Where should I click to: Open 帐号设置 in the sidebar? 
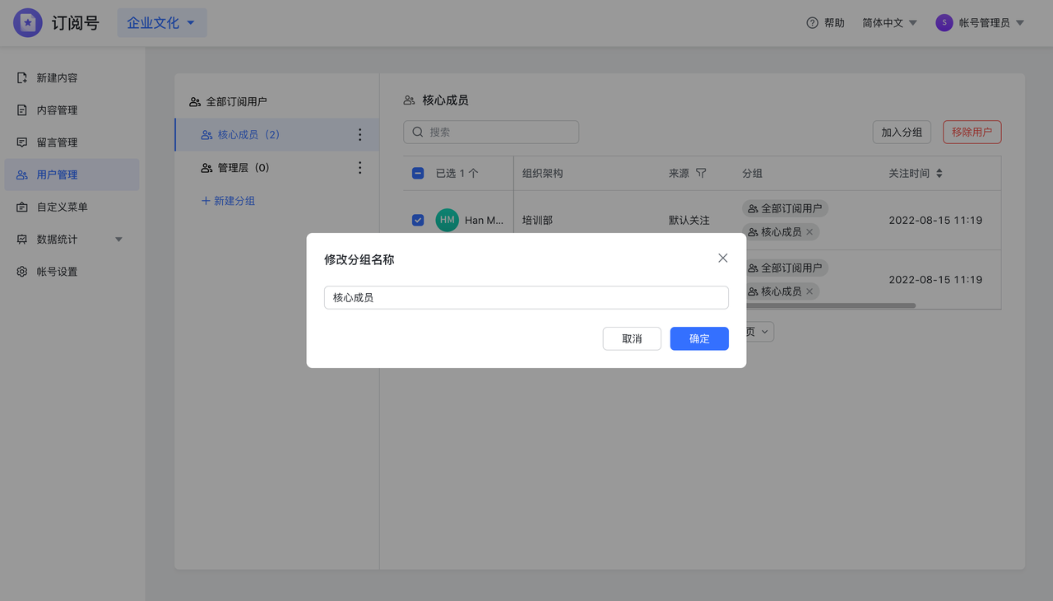(70, 272)
